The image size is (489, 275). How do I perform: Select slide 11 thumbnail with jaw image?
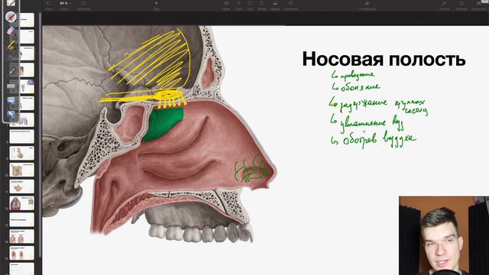[21, 186]
